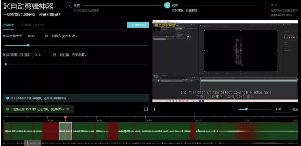Image resolution: width=301 pixels, height=146 pixels.
Task: Click the scissors logo icon
Action: (x=6, y=6)
